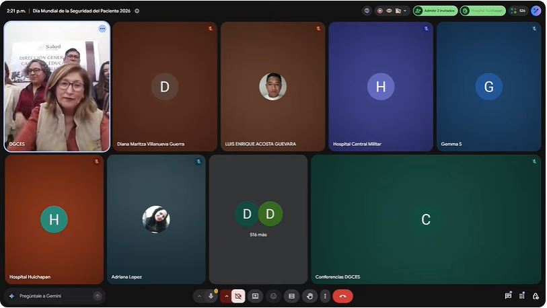Image resolution: width=547 pixels, height=308 pixels.
Task: Toggle the microphone button
Action: click(211, 296)
